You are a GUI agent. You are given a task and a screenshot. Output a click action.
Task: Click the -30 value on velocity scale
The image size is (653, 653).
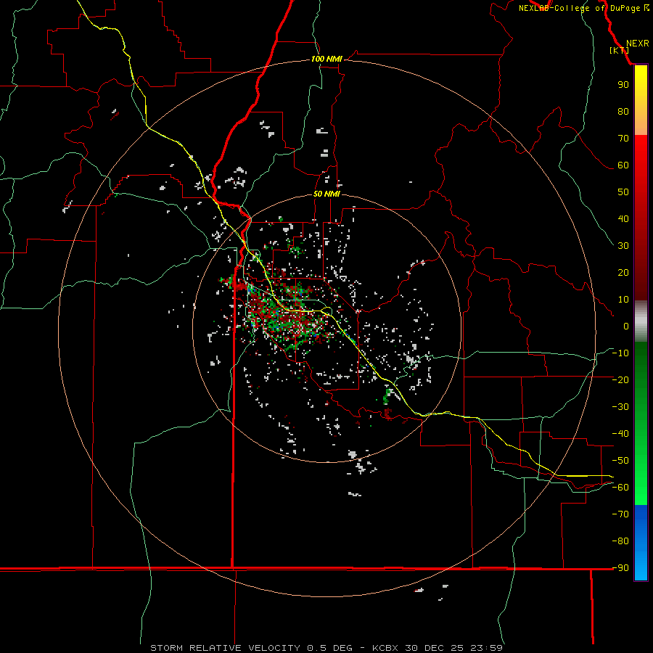620,407
